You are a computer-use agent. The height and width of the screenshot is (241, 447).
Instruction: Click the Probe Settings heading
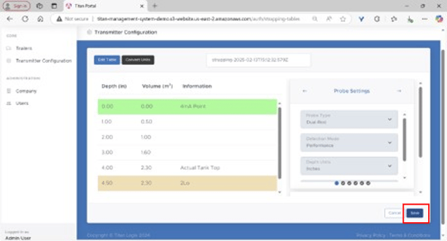pos(351,91)
